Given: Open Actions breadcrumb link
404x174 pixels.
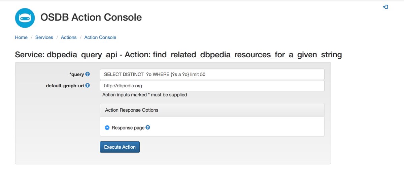Looking at the screenshot, I should [x=69, y=37].
